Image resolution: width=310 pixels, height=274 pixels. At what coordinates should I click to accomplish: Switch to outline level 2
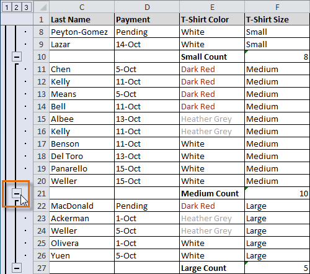tap(16, 7)
